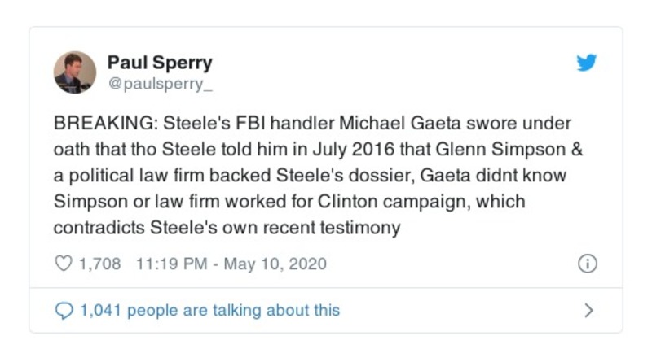Image resolution: width=652 pixels, height=362 pixels.
Task: Expand conversation with the right chevron arrow
Action: click(x=589, y=310)
